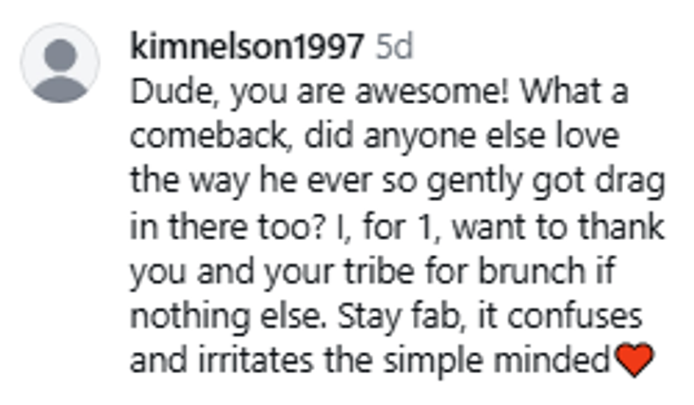Click the red heart emoji
This screenshot has height=405, width=694.
pyautogui.click(x=634, y=363)
